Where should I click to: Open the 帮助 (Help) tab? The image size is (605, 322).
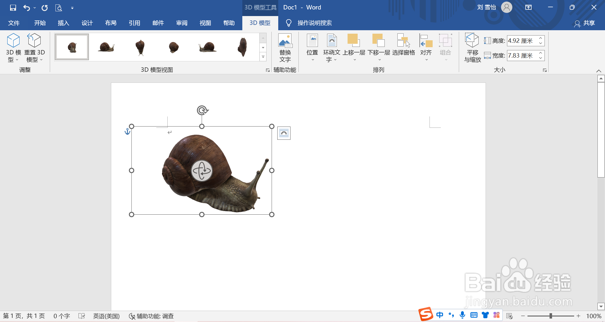coord(229,23)
